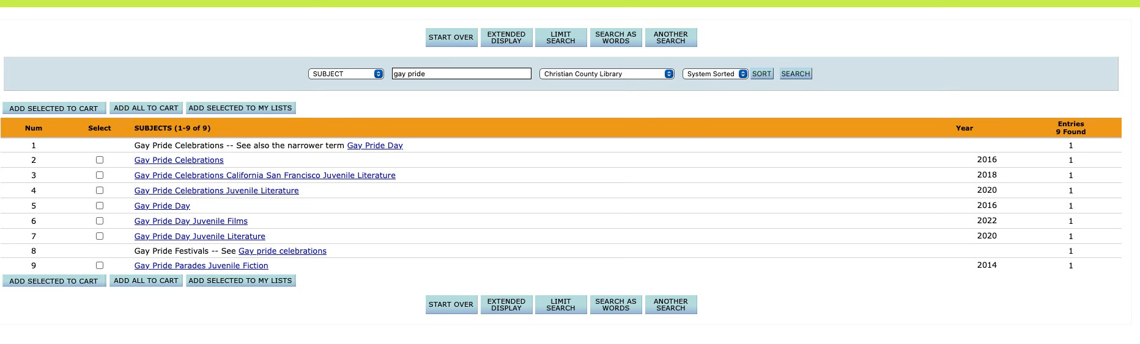Screen dimensions: 1140x344
Task: Check box for Gay Pride Parades Juvenile Fiction
Action: [x=100, y=265]
